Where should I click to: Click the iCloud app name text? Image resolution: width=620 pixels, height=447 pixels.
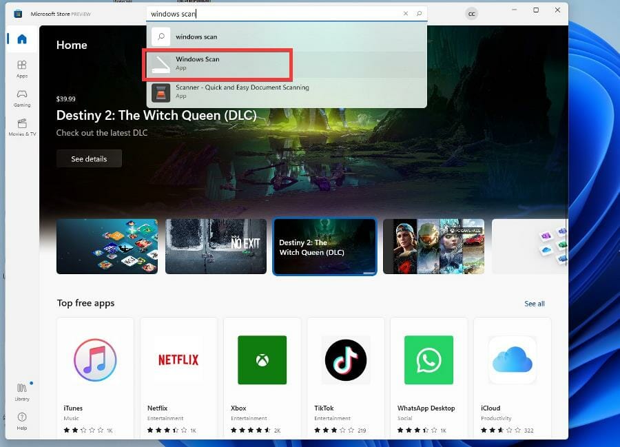[490, 408]
